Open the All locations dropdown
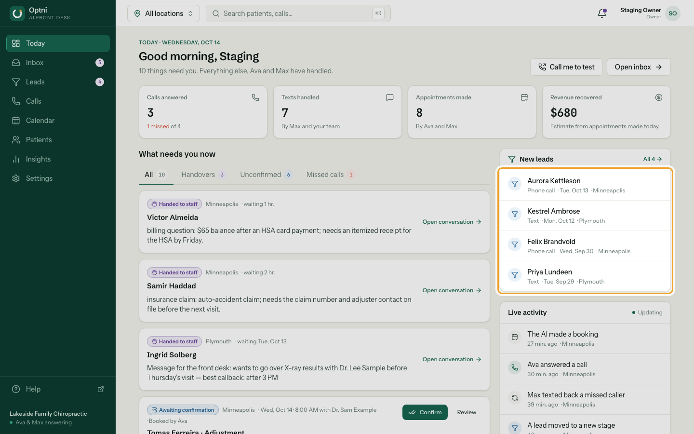 click(163, 14)
